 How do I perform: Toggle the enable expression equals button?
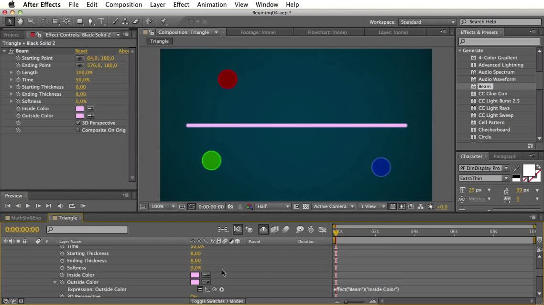pyautogui.click(x=200, y=289)
